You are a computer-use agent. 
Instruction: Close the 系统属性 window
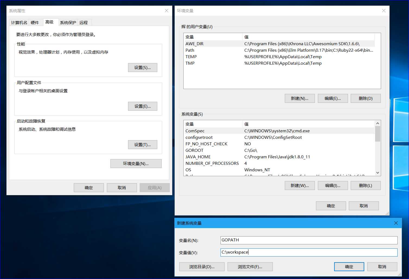(x=167, y=11)
